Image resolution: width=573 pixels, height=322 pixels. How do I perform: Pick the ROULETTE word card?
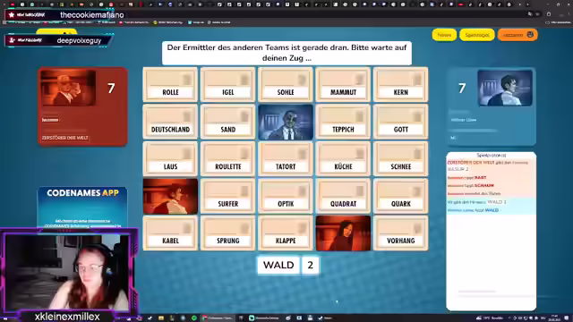(228, 159)
